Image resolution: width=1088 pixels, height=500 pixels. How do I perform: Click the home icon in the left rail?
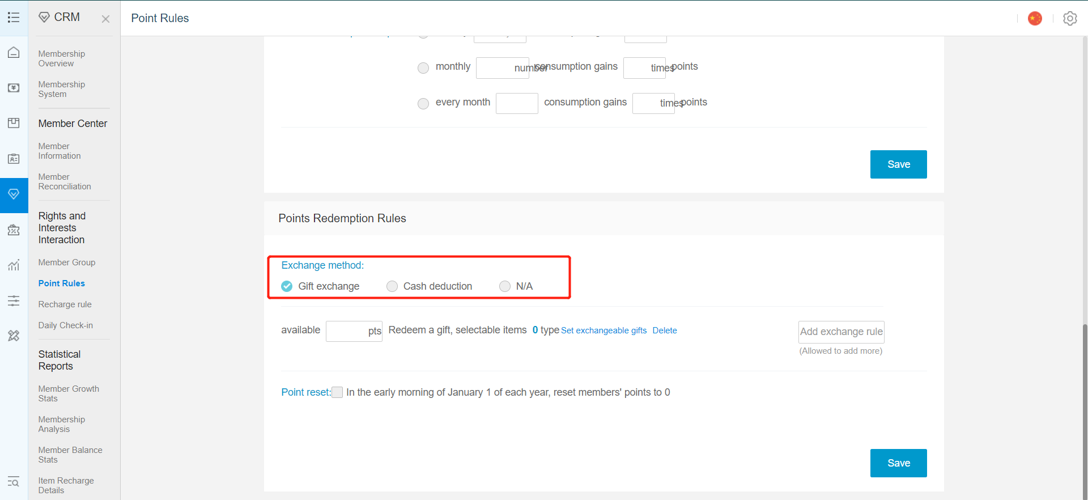(x=14, y=53)
